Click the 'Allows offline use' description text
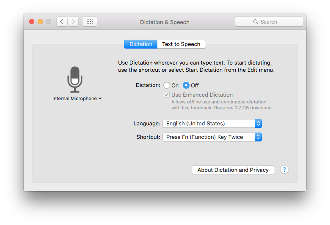This screenshot has height=225, width=330. coord(222,105)
